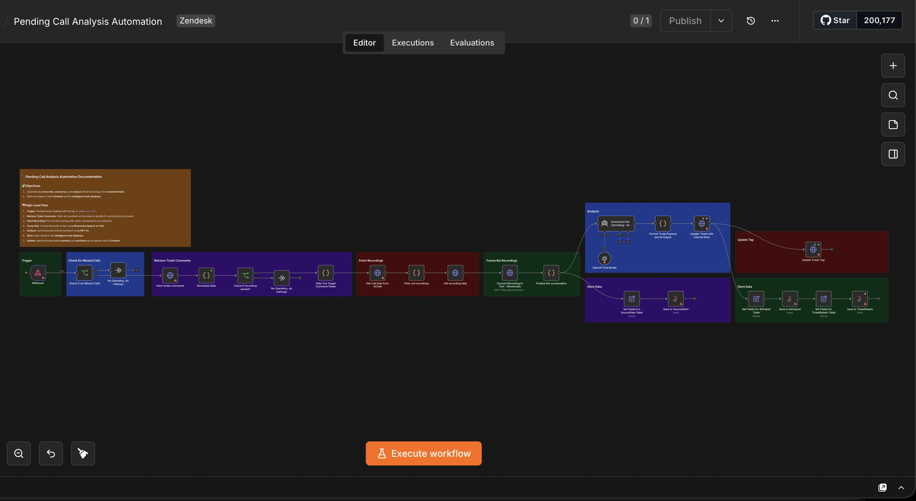This screenshot has height=501, width=916.
Task: Click the Check if recording present node
Action: [x=245, y=275]
